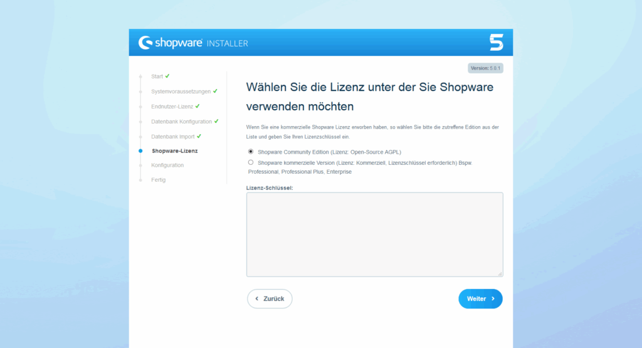Click checkmark beside Systemvoraussetzungen step

pos(215,91)
